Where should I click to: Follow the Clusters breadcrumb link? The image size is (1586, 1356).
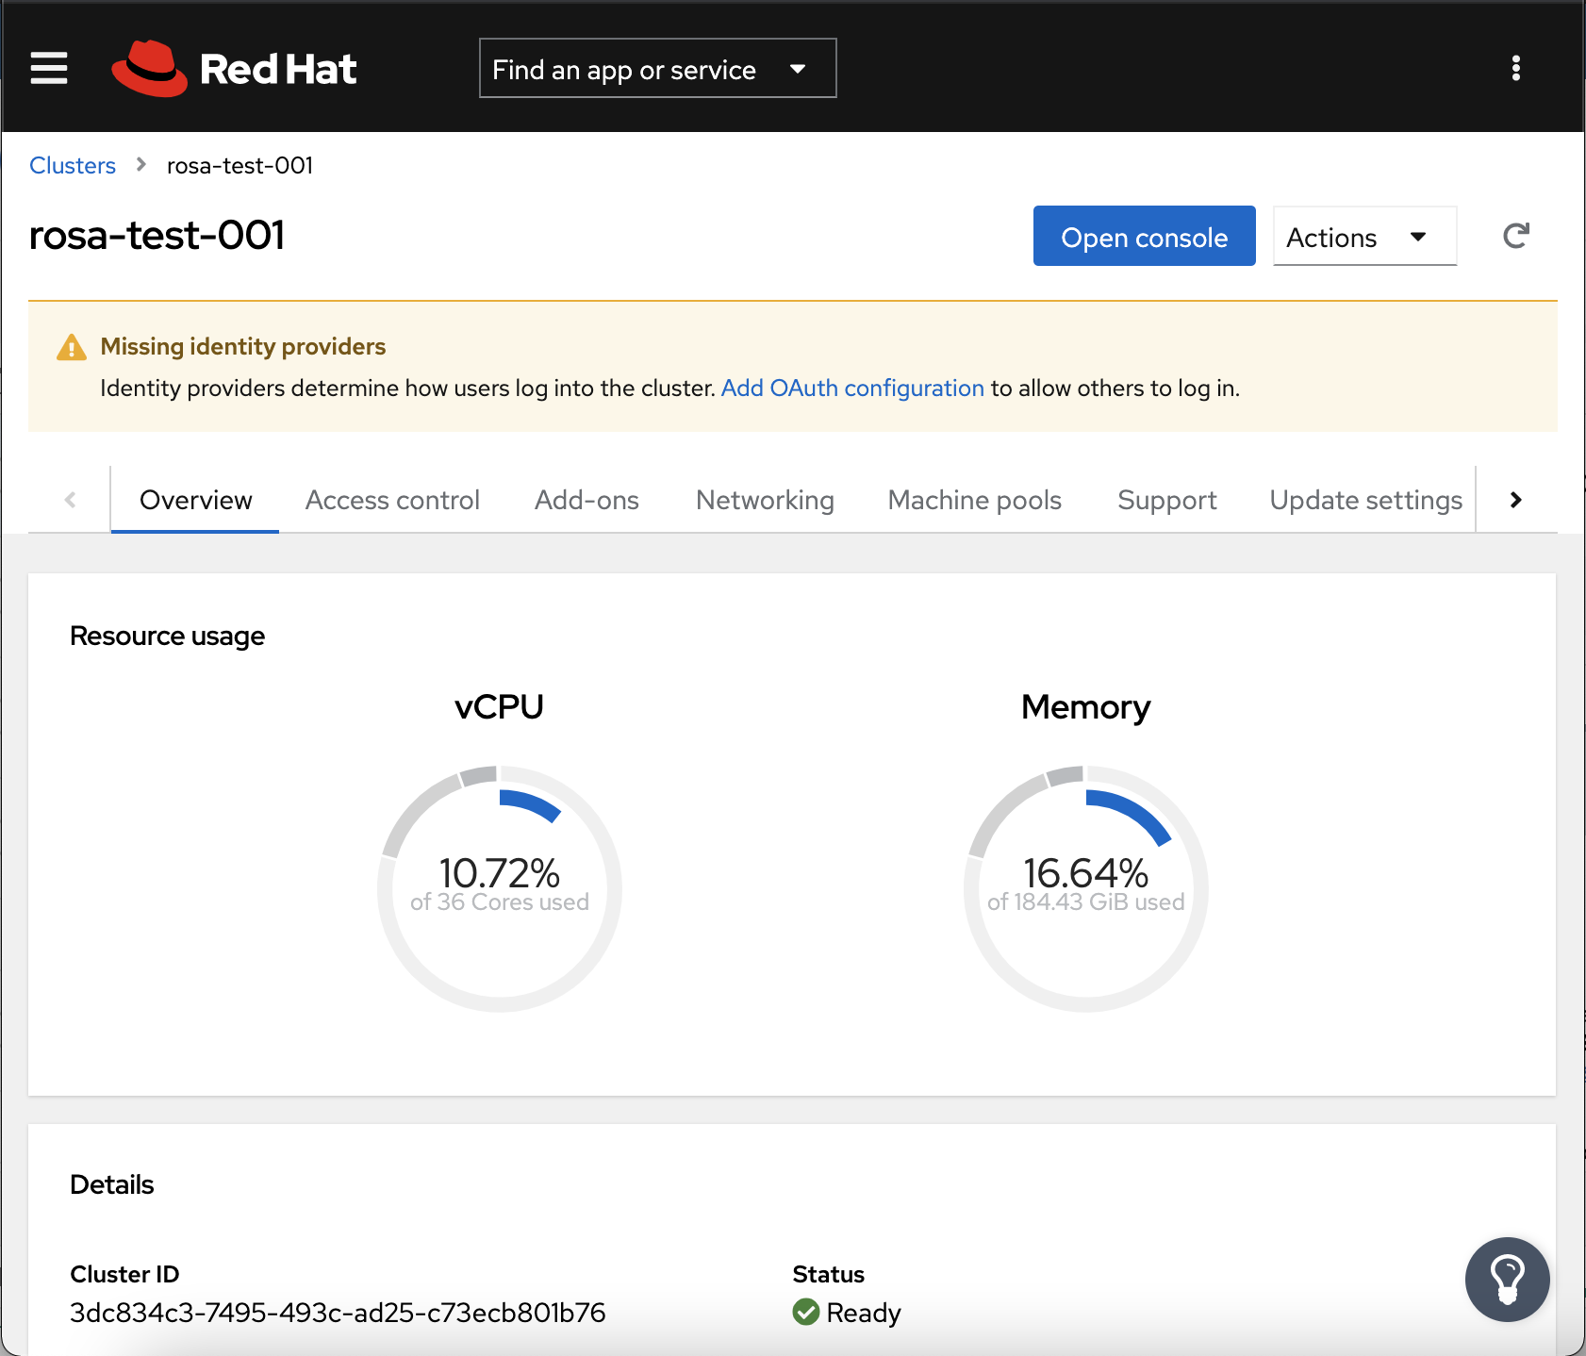point(73,165)
